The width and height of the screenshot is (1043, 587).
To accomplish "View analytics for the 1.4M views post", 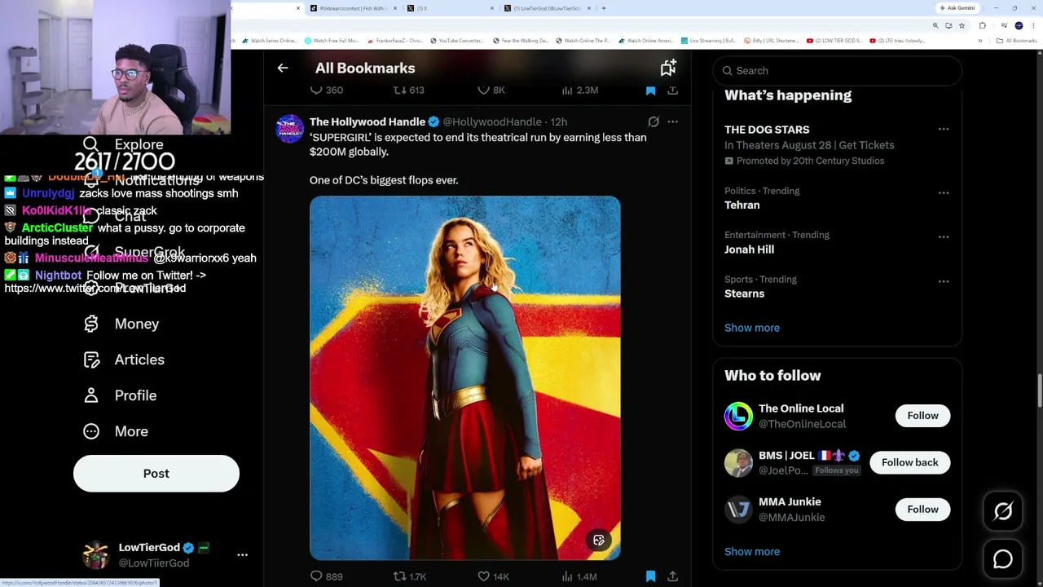I will [579, 576].
